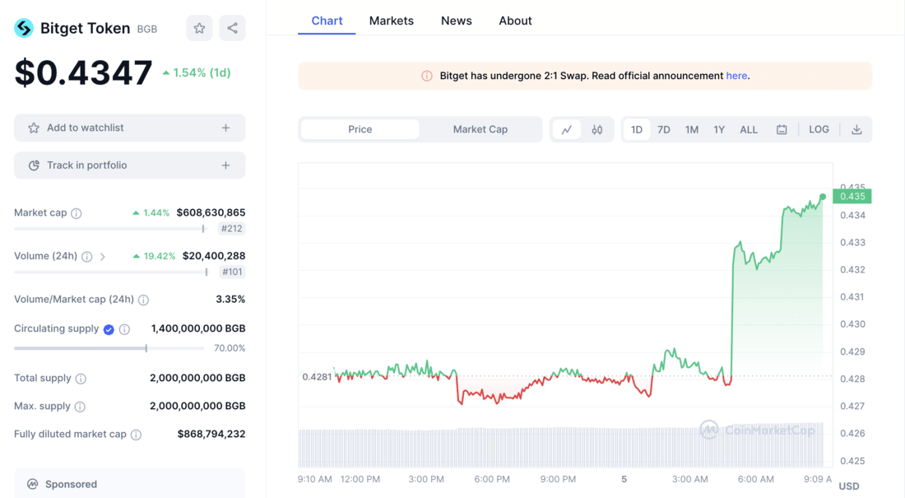The height and width of the screenshot is (498, 905).
Task: Click the plus icon on Add to watchlist
Action: pyautogui.click(x=225, y=128)
